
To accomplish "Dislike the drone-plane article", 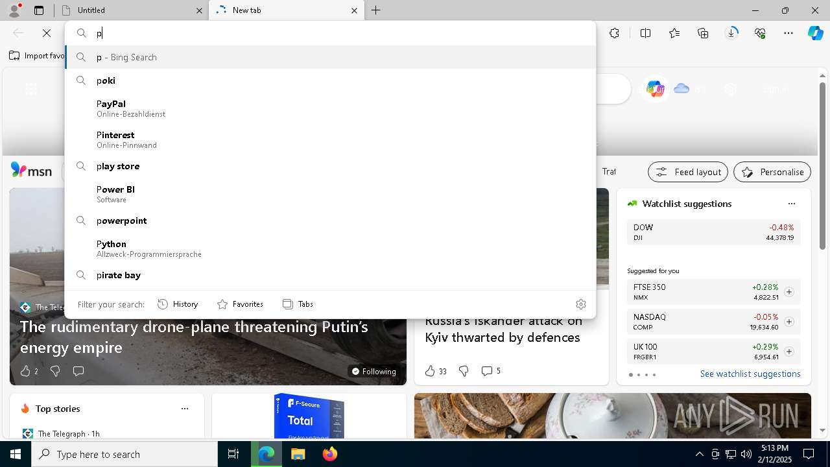I will click(55, 371).
